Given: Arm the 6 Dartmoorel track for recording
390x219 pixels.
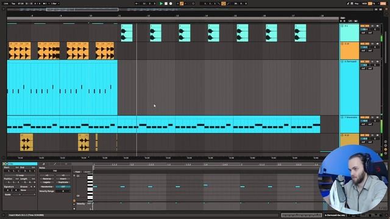Looking at the screenshot, I should [x=378, y=61].
